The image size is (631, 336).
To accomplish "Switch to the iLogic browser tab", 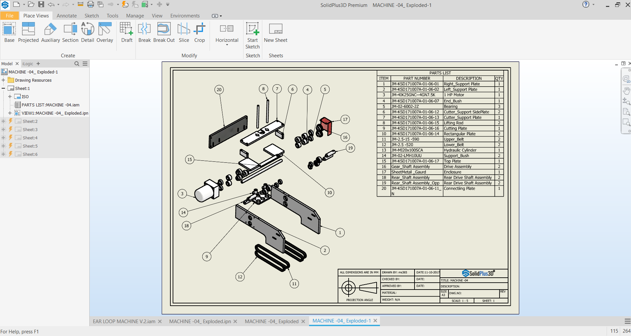I will pyautogui.click(x=28, y=64).
